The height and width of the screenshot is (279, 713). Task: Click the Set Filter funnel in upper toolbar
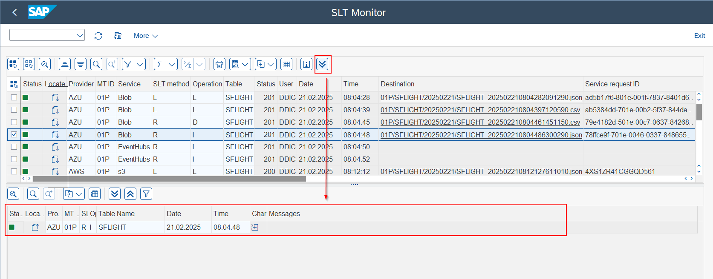click(128, 64)
